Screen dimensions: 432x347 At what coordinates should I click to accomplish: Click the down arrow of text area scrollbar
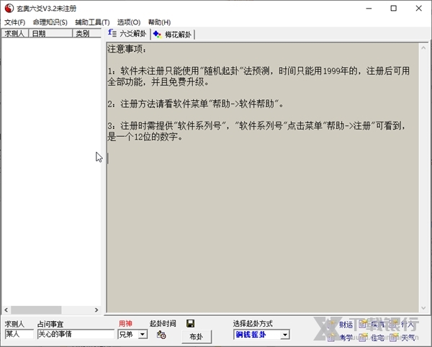[423, 308]
